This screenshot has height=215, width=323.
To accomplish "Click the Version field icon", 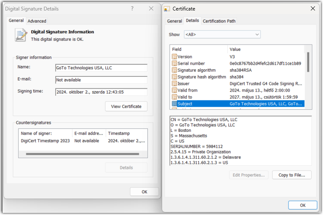I will tap(174, 57).
